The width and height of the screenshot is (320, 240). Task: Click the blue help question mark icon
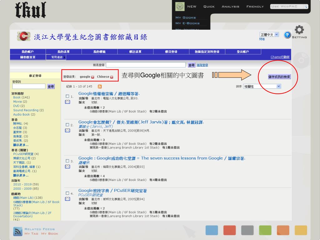point(287,35)
